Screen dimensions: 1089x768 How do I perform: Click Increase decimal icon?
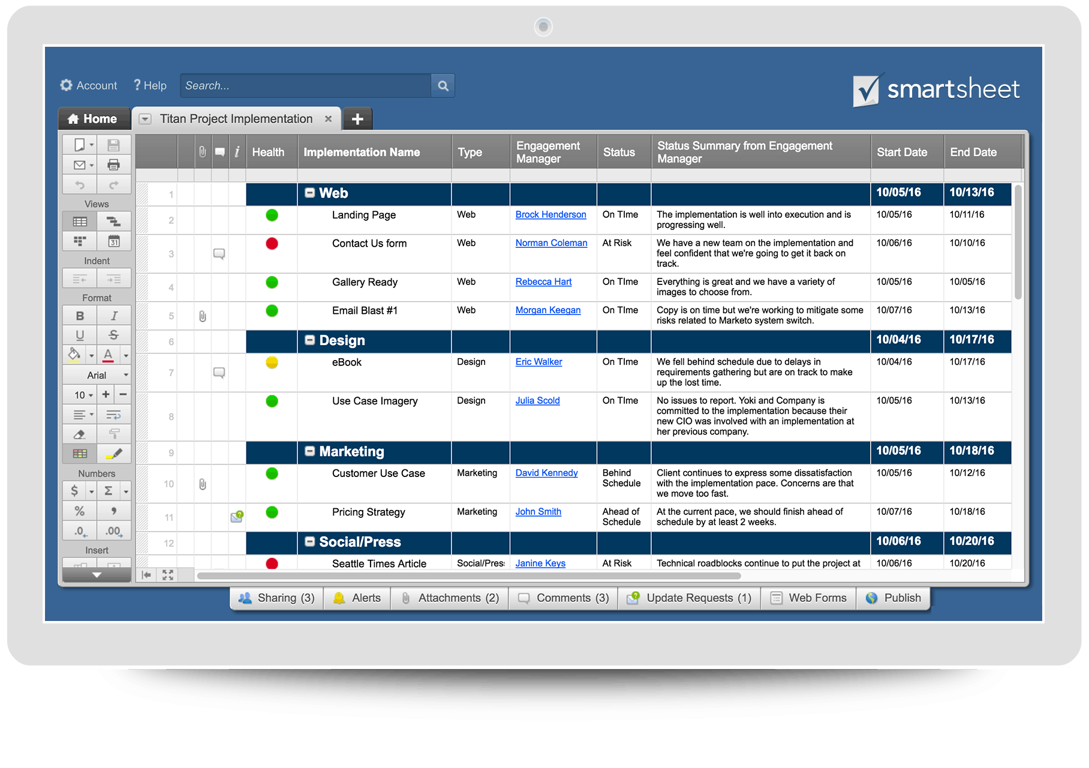pyautogui.click(x=113, y=531)
